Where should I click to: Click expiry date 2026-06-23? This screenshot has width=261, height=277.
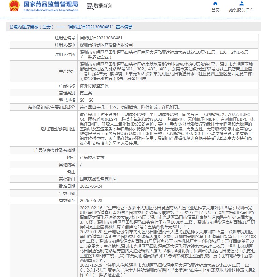pos(91,200)
